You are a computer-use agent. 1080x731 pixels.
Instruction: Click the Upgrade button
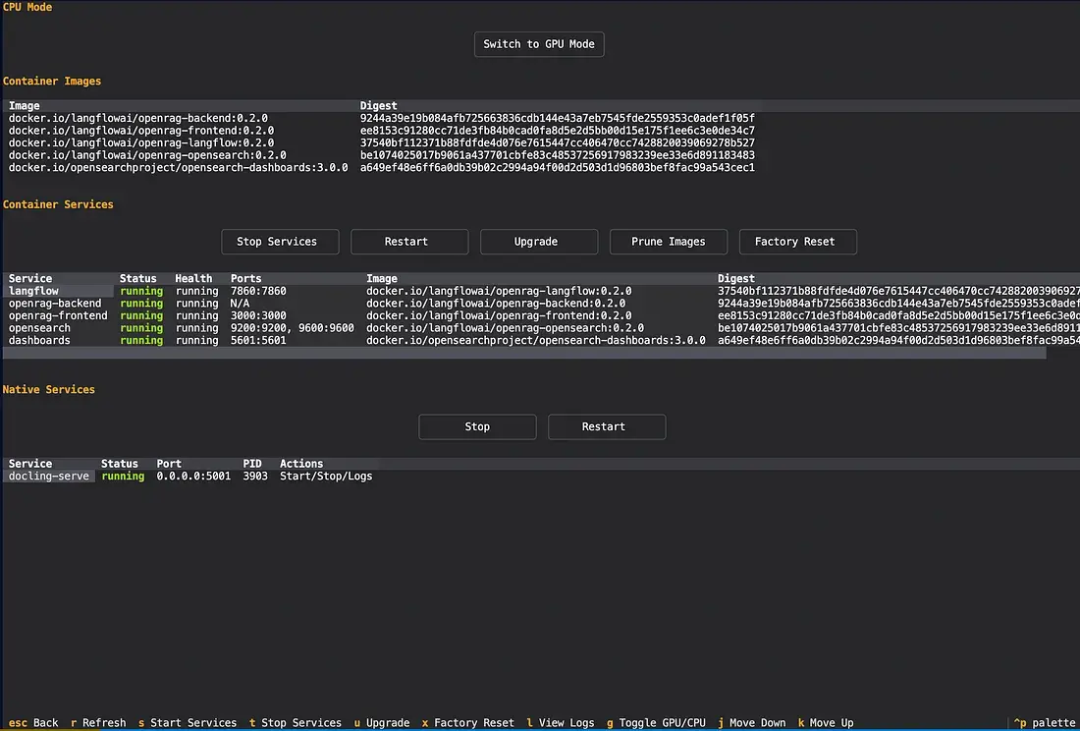coord(536,242)
